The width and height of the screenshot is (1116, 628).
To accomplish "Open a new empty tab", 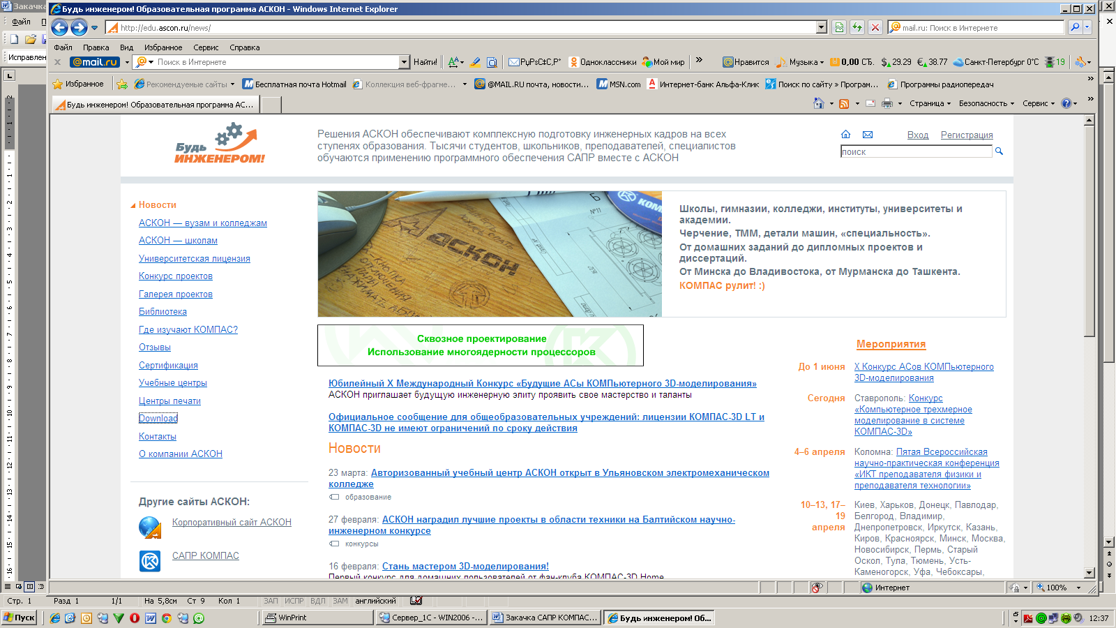I will coord(271,105).
